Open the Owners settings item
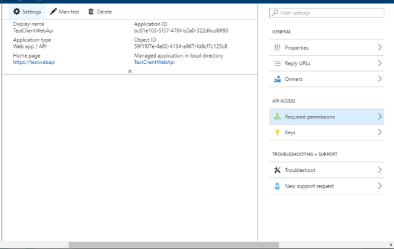 point(327,79)
